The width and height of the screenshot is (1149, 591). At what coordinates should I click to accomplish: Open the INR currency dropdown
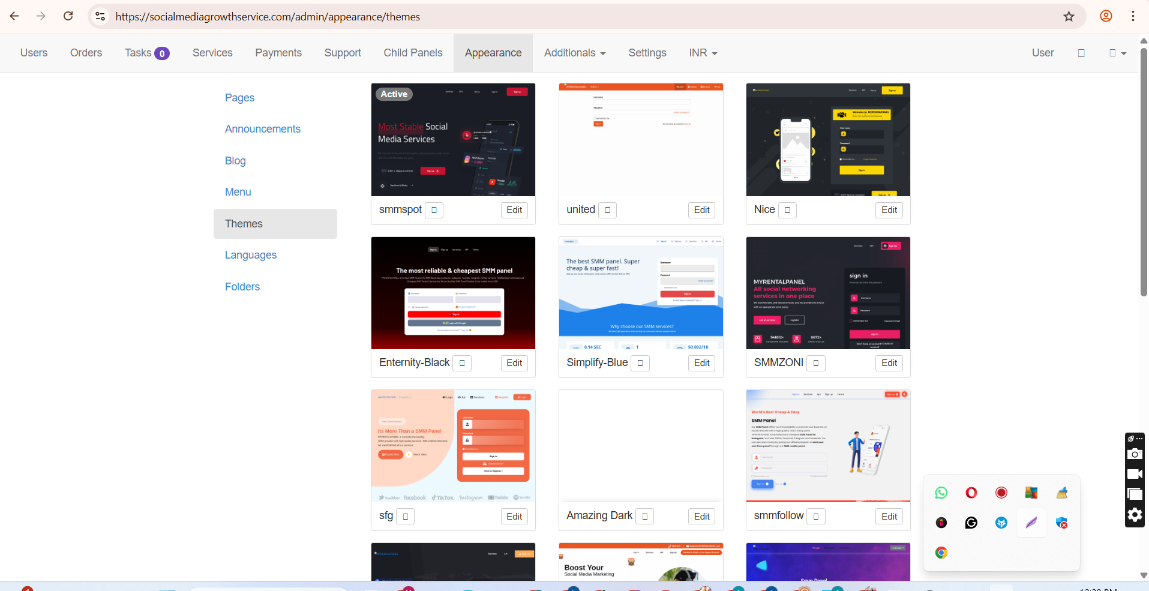[x=703, y=53]
